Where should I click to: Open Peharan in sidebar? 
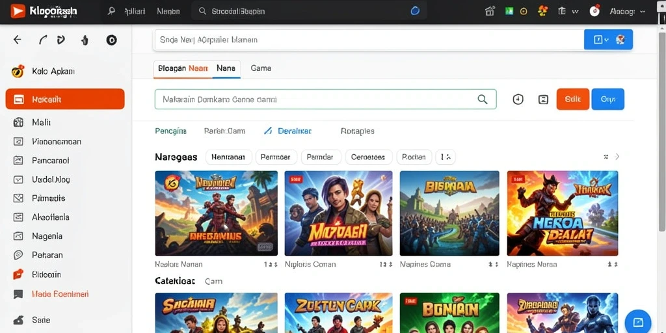(38, 255)
